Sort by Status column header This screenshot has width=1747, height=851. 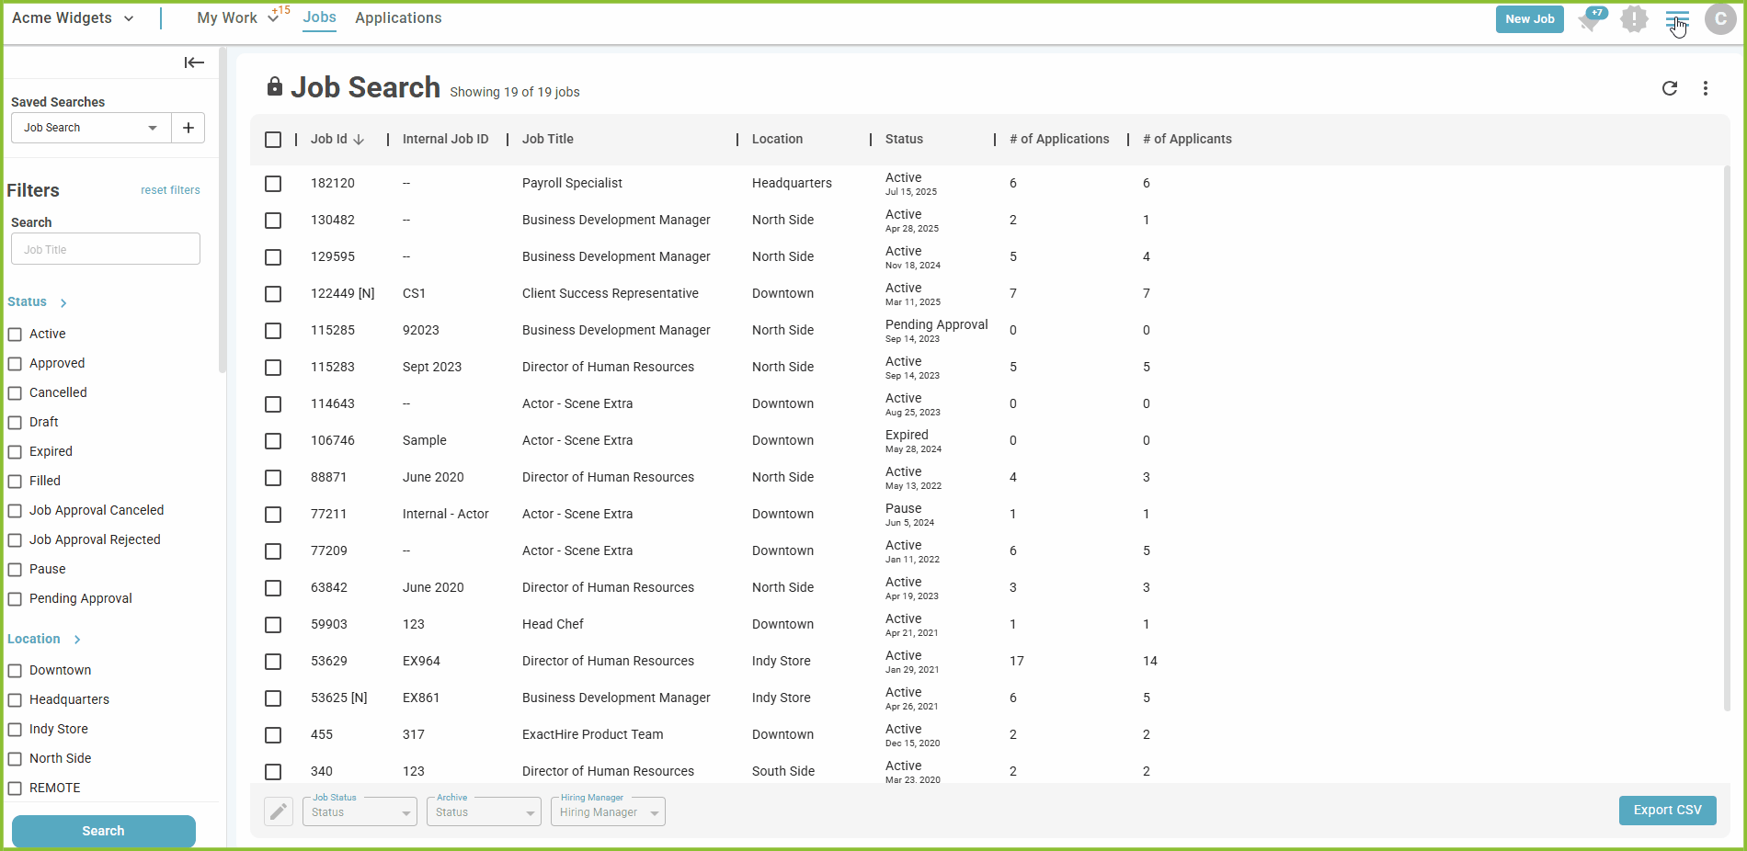coord(904,139)
